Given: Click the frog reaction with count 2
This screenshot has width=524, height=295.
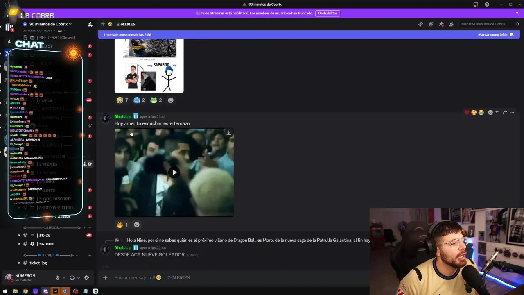Looking at the screenshot, I should click(156, 100).
